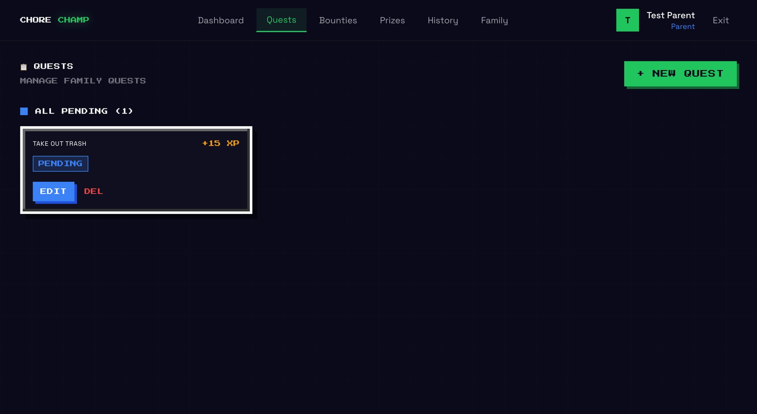The width and height of the screenshot is (757, 414).
Task: Create a new quest with NEW QUEST button
Action: point(680,73)
